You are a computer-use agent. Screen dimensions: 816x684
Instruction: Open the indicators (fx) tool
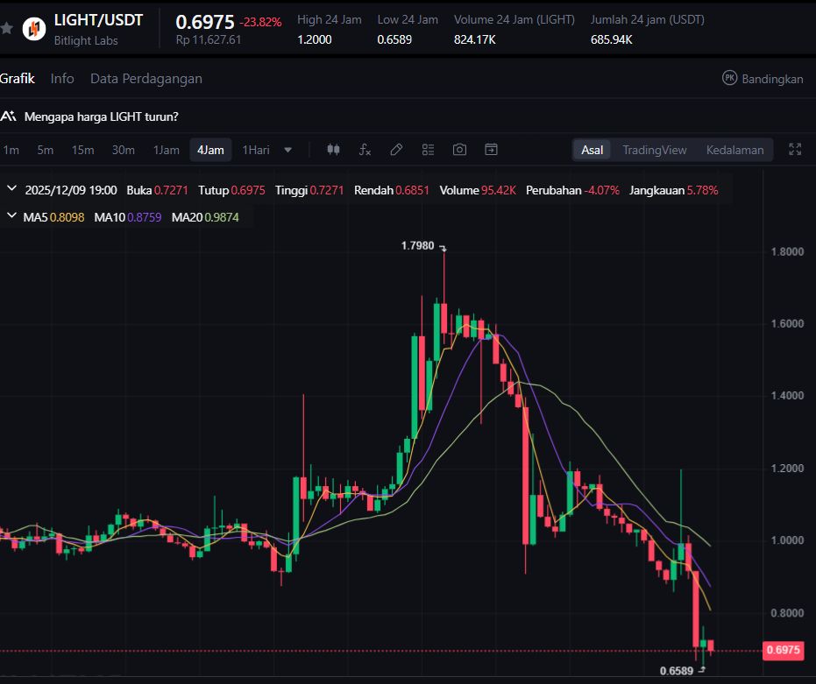(365, 150)
